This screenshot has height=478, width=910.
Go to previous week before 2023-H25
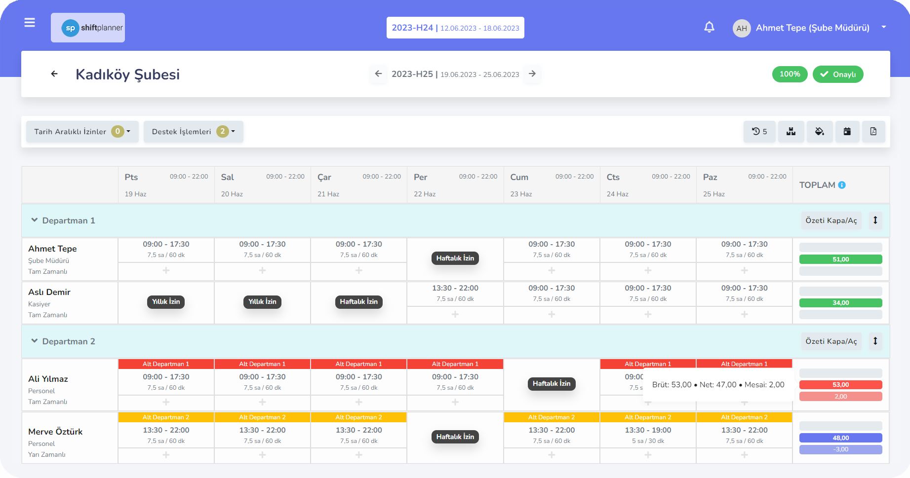(x=378, y=74)
